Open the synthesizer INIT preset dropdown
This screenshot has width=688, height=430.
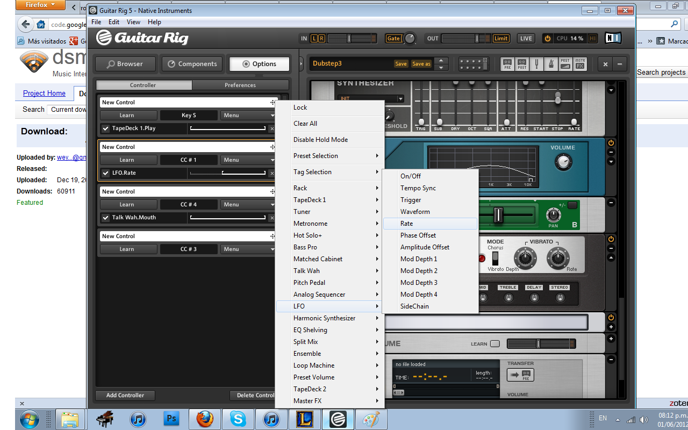pyautogui.click(x=371, y=98)
